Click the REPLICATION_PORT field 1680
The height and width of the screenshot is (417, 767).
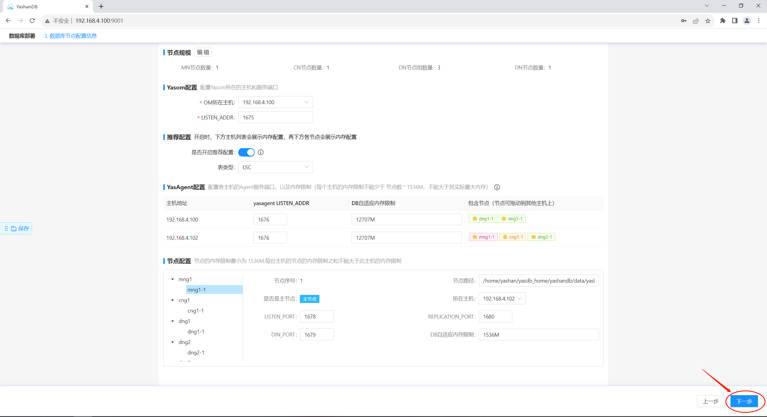[496, 317]
